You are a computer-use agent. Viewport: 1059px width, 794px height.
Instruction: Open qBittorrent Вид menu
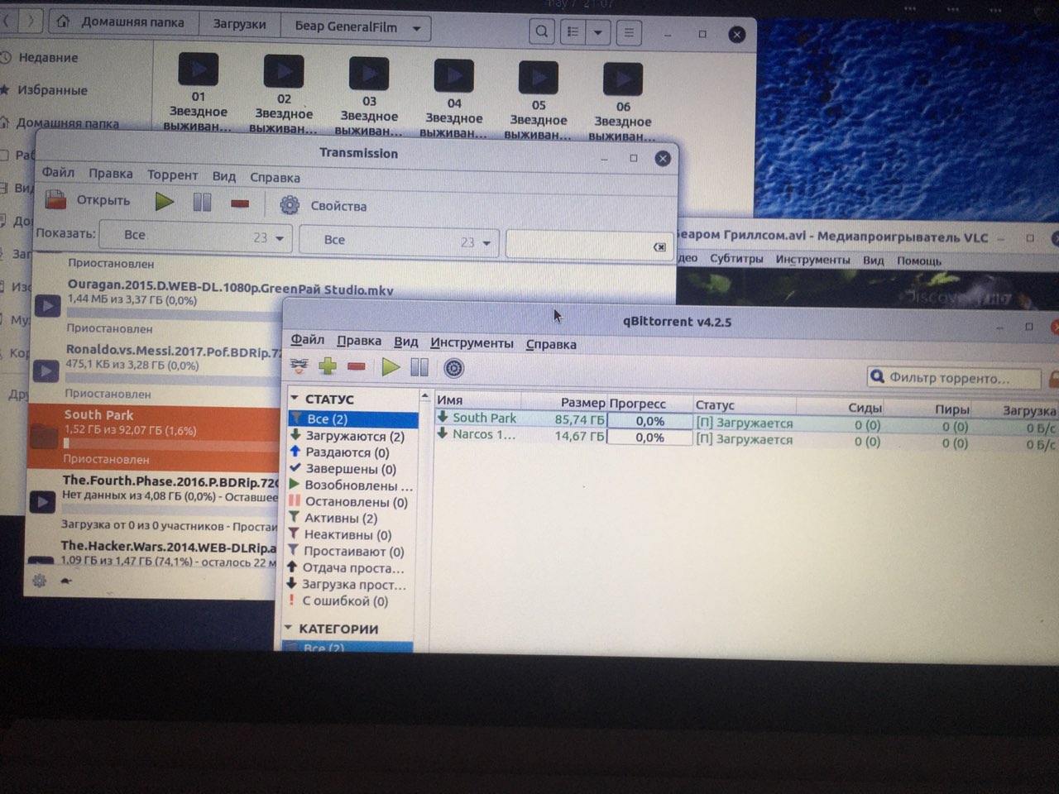(406, 342)
